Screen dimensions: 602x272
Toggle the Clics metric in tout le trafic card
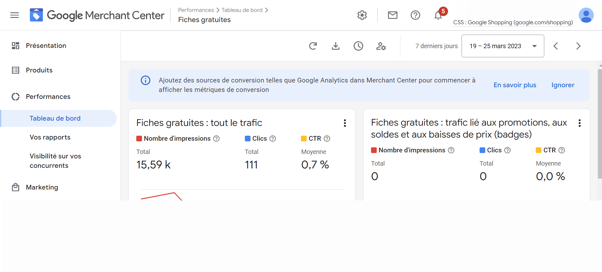[256, 139]
